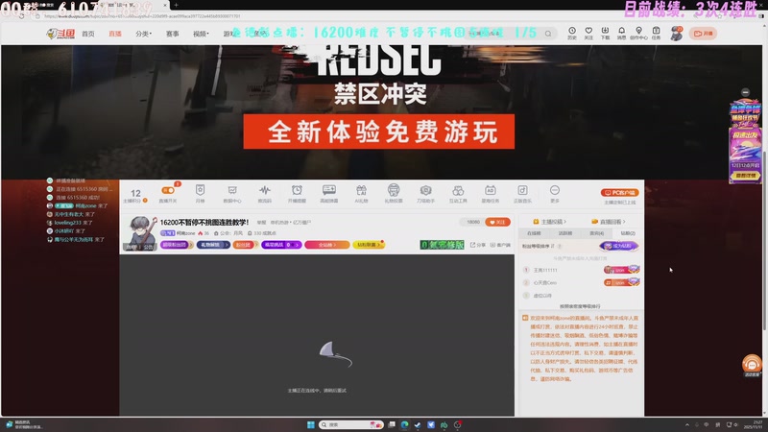
Task: Open the 创作中心 creator center icon
Action: pos(638,33)
